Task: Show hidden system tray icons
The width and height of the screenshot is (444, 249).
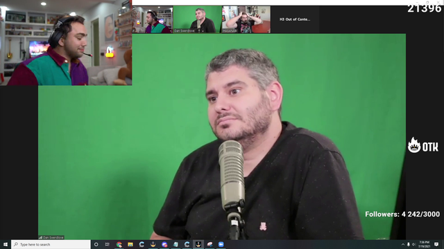Action: [403, 244]
